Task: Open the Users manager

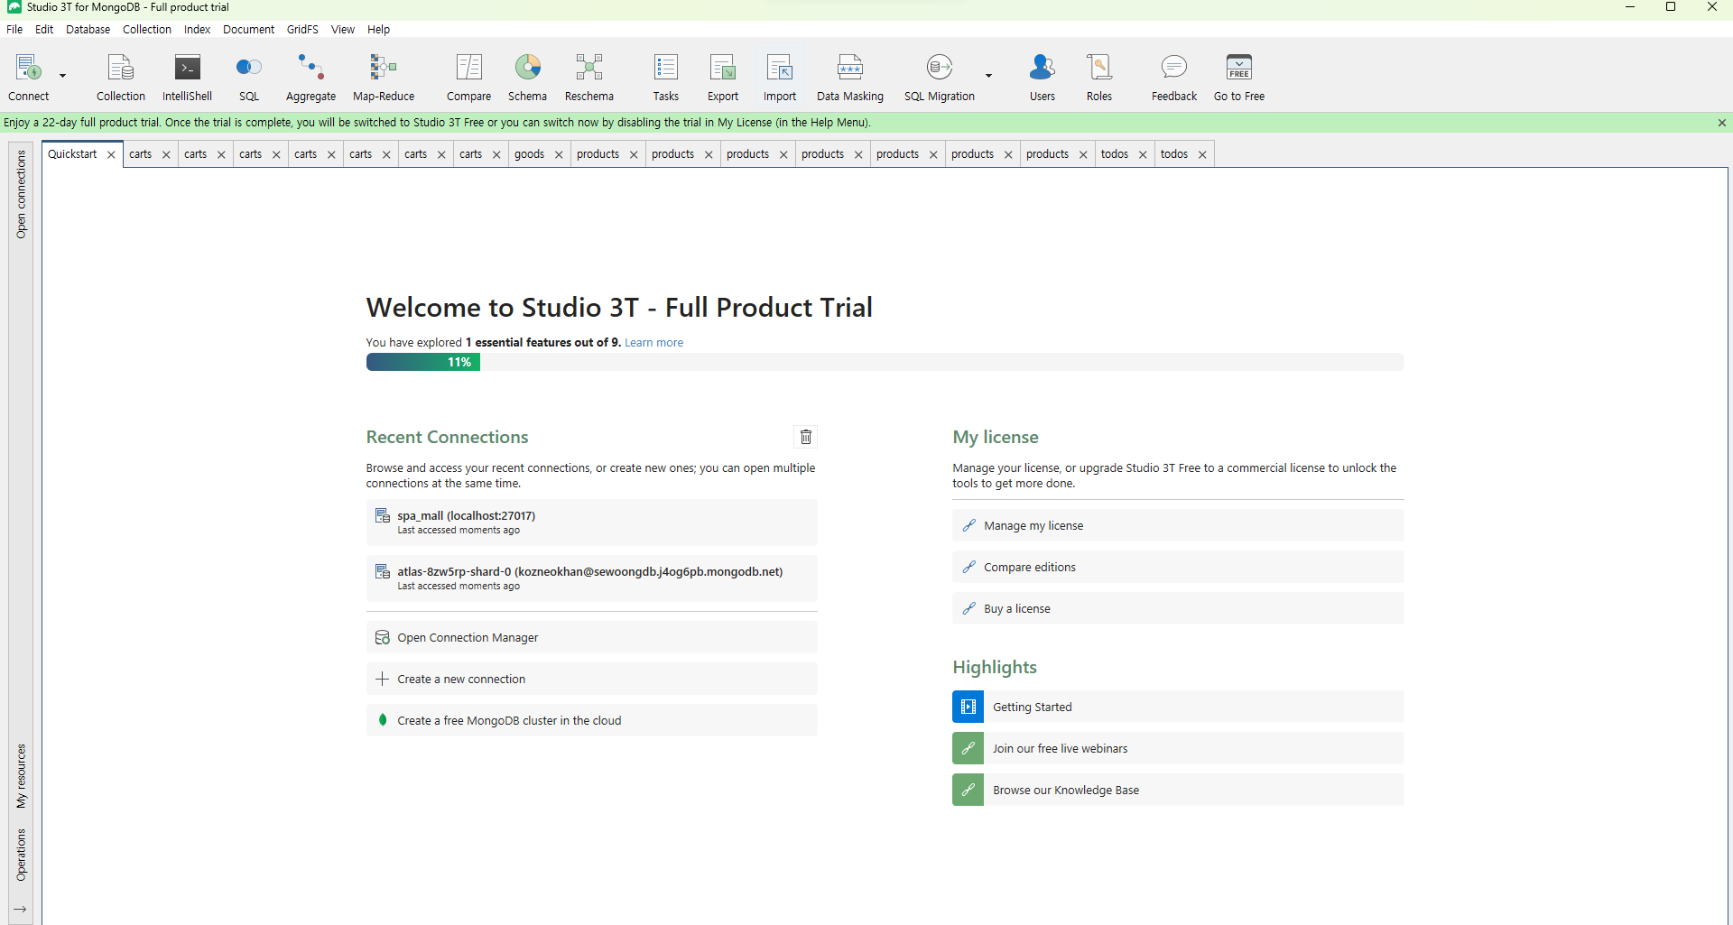Action: (x=1043, y=76)
